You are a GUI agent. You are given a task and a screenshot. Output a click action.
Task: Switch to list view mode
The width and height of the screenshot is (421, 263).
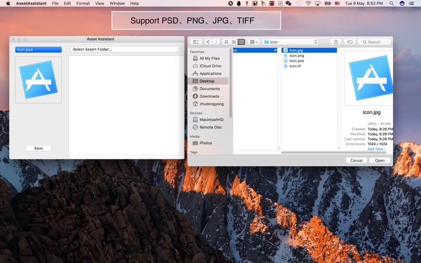coord(234,42)
